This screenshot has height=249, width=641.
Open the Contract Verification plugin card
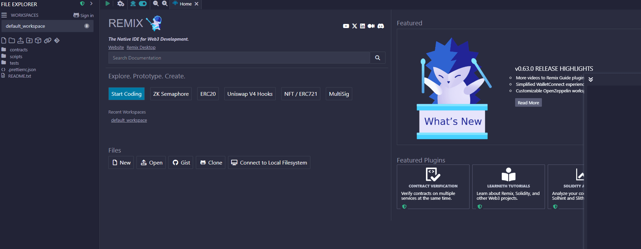[x=433, y=187]
